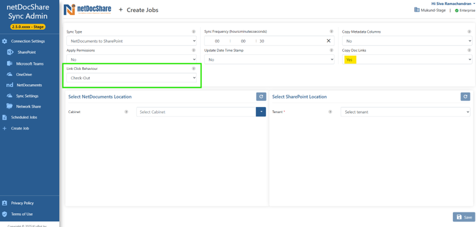476x227 pixels.
Task: Click the minutes field in Sync Frequency
Action: tap(243, 41)
